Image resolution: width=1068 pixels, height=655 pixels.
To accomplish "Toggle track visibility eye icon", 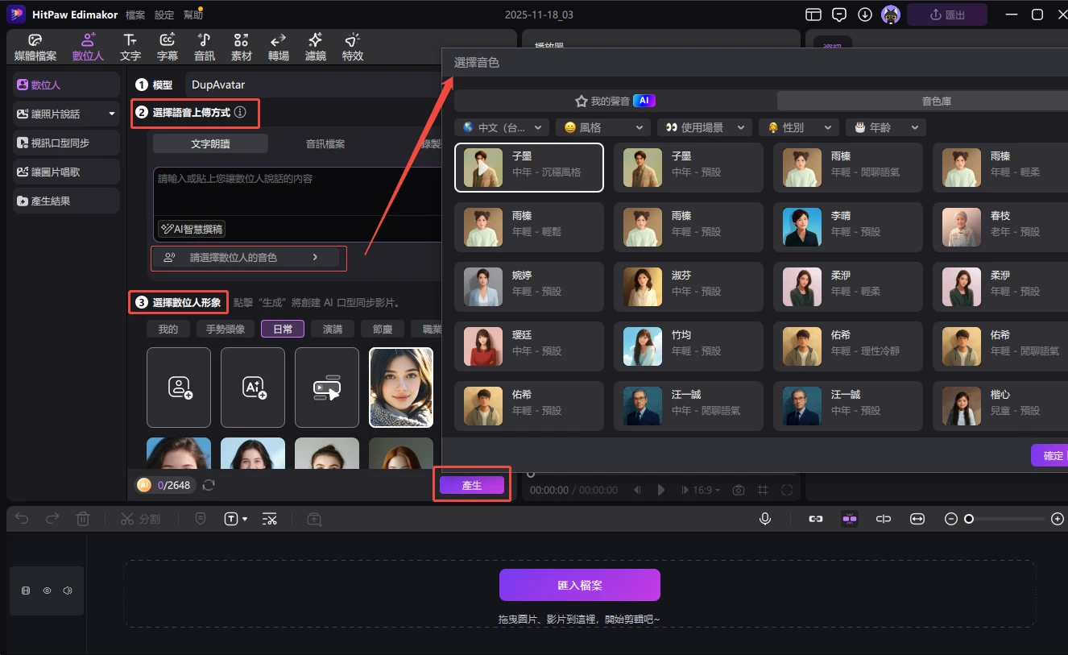I will pos(47,591).
